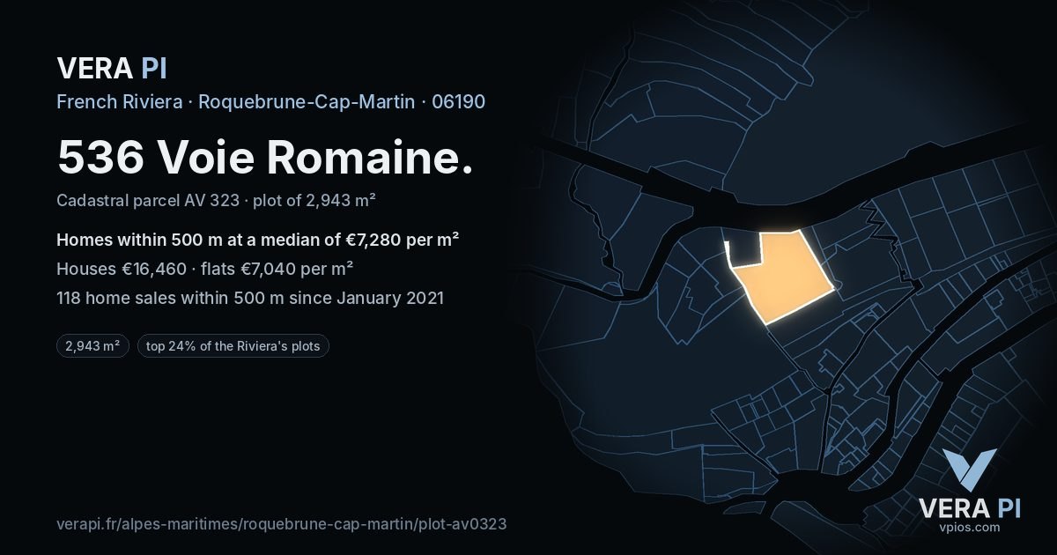1057x555 pixels.
Task: Click the VERA PI wordmark at bottom right
Action: pyautogui.click(x=969, y=507)
